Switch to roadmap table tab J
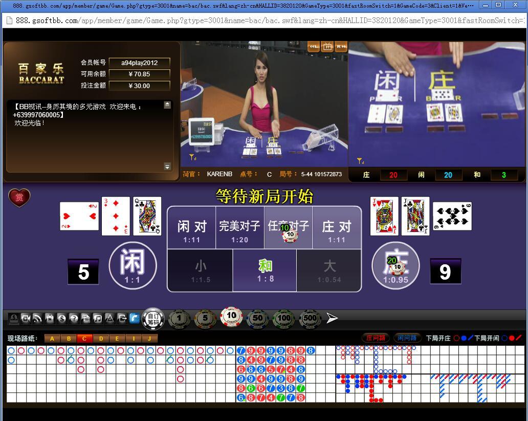 [149, 338]
